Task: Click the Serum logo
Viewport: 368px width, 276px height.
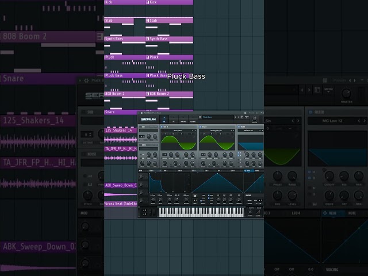Action: 148,120
